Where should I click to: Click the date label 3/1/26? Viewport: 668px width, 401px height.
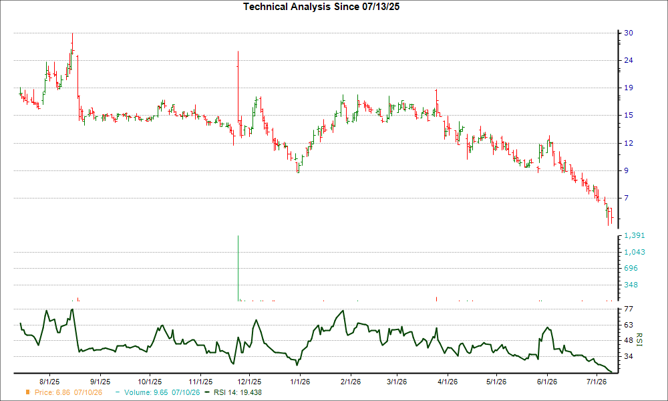click(397, 382)
